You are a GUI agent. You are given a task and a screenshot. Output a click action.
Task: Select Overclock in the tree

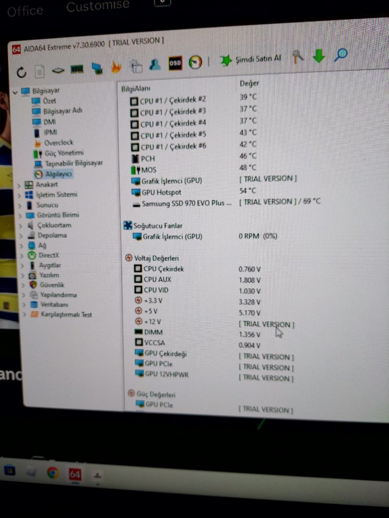pyautogui.click(x=59, y=143)
